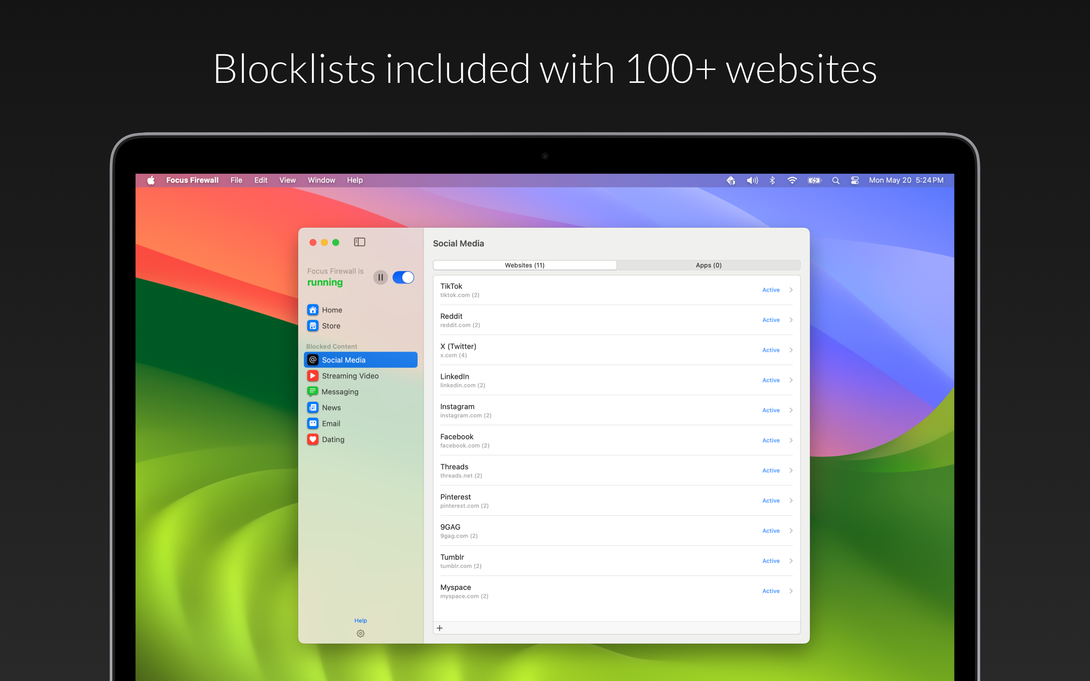
Task: Select the linkedin.com (2) domain text
Action: pos(462,385)
